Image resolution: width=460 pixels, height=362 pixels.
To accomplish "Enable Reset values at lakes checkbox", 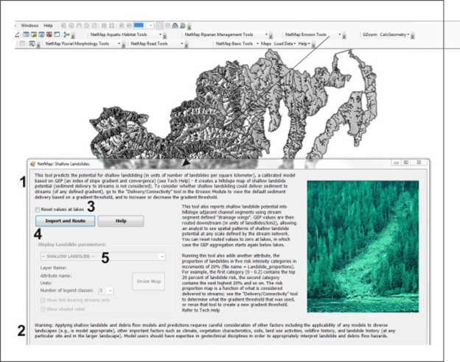I will [37, 210].
